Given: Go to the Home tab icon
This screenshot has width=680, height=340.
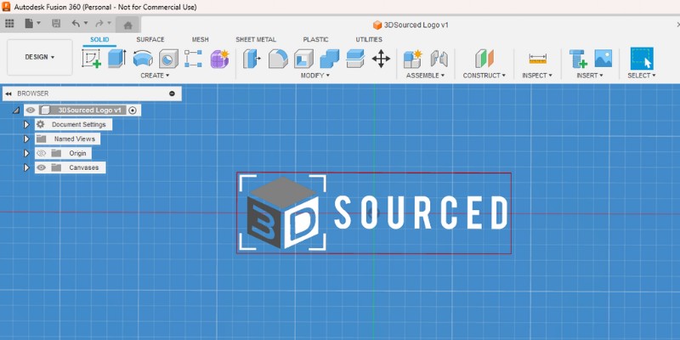Looking at the screenshot, I should pyautogui.click(x=128, y=25).
